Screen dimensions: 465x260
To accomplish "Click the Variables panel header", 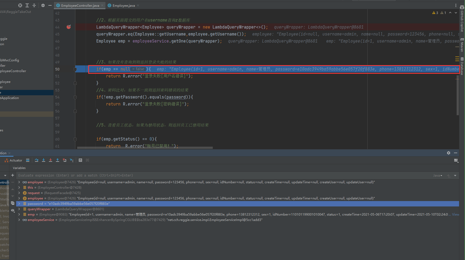I will tap(19, 168).
